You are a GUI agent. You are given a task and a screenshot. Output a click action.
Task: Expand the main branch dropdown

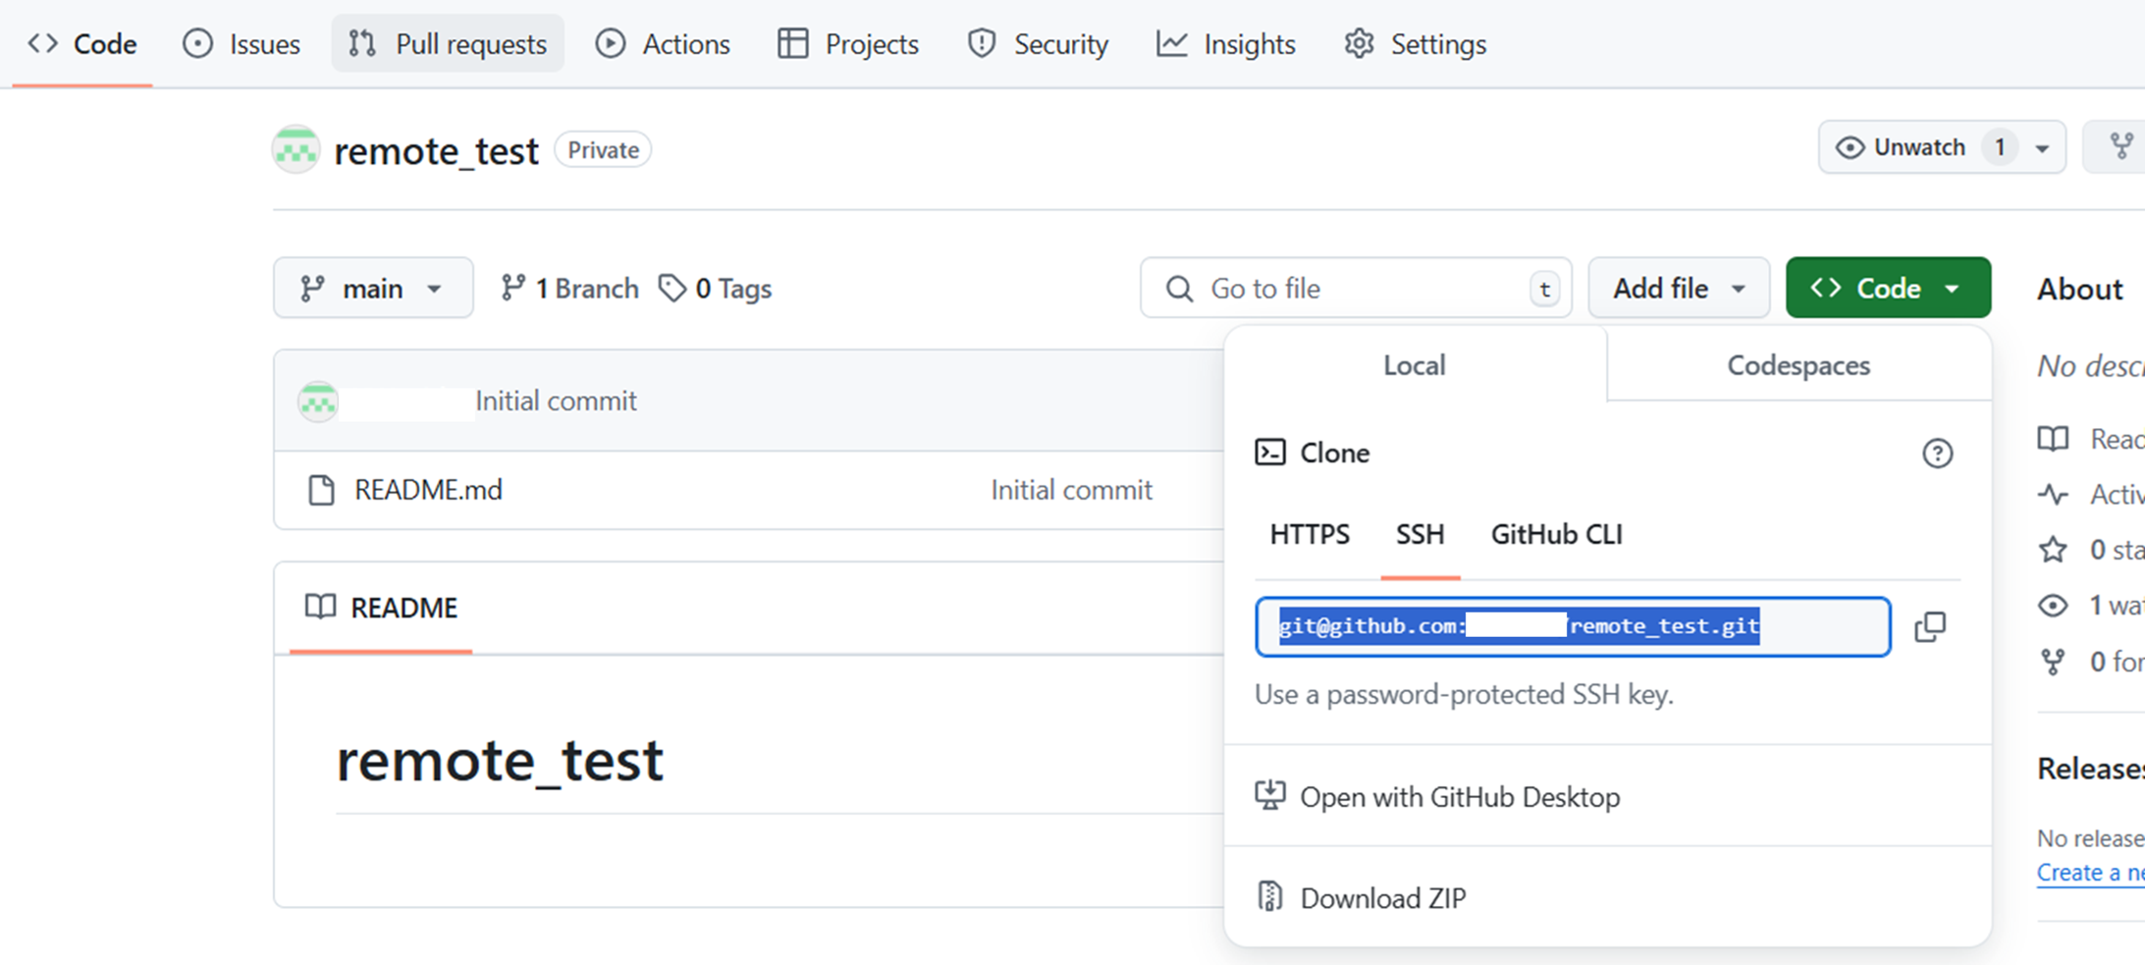tap(373, 288)
